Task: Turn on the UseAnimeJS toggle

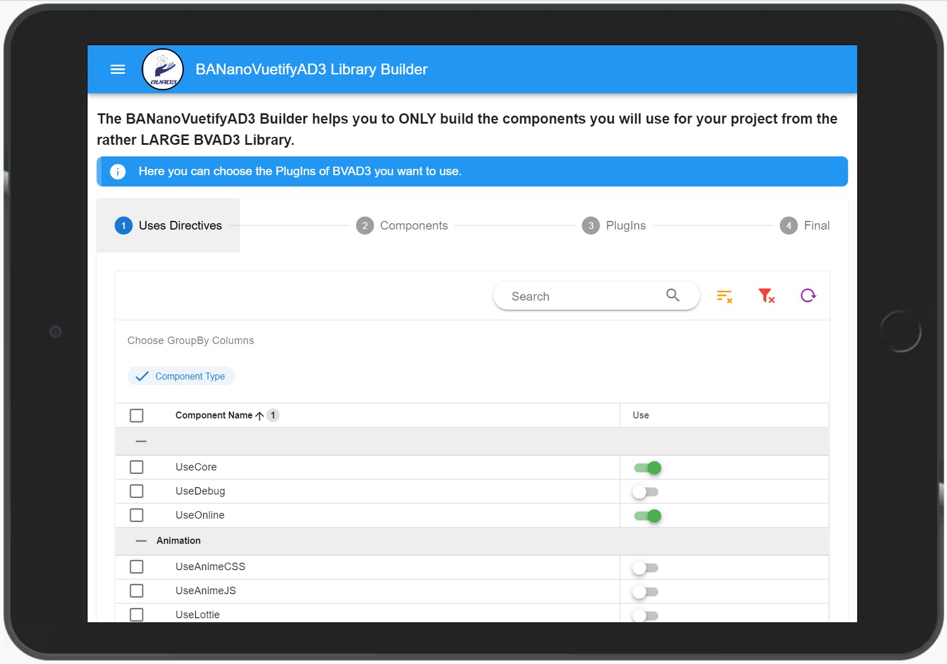Action: (646, 591)
